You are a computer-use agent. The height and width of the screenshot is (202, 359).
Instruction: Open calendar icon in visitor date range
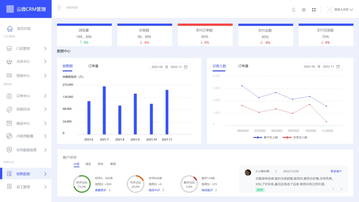(x=338, y=66)
